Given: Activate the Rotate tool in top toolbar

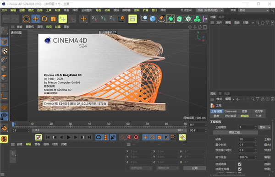Looking at the screenshot, I should 44,19.
